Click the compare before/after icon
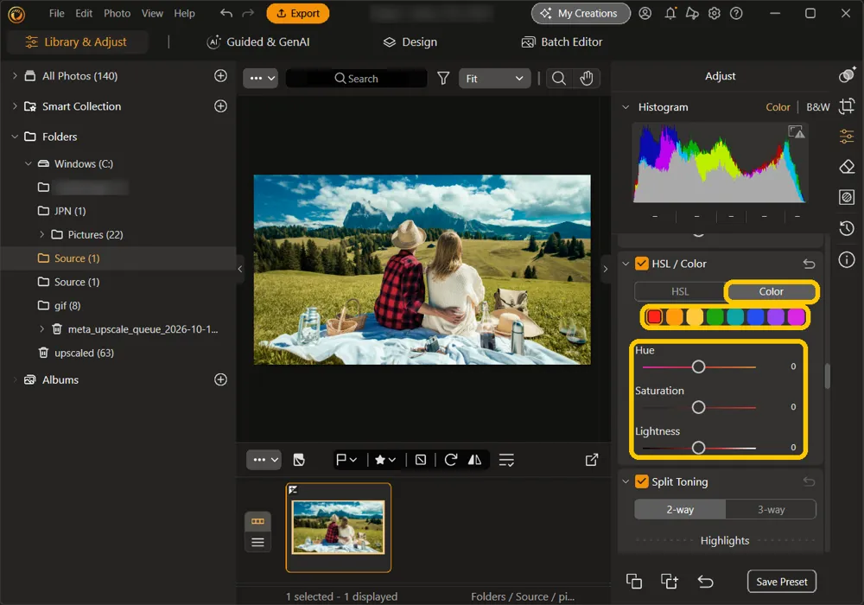Screen dimensions: 864x605 click(x=299, y=460)
